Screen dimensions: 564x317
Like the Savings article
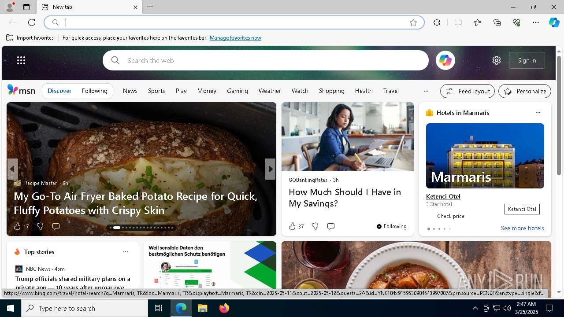(x=292, y=226)
